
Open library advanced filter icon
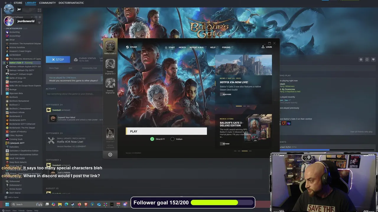tap(39, 23)
